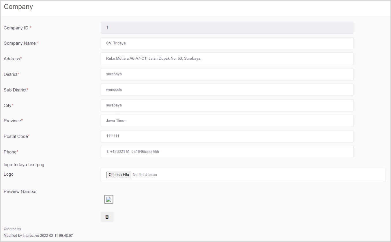Click the "No file chosen" text
391x242 pixels.
145,175
